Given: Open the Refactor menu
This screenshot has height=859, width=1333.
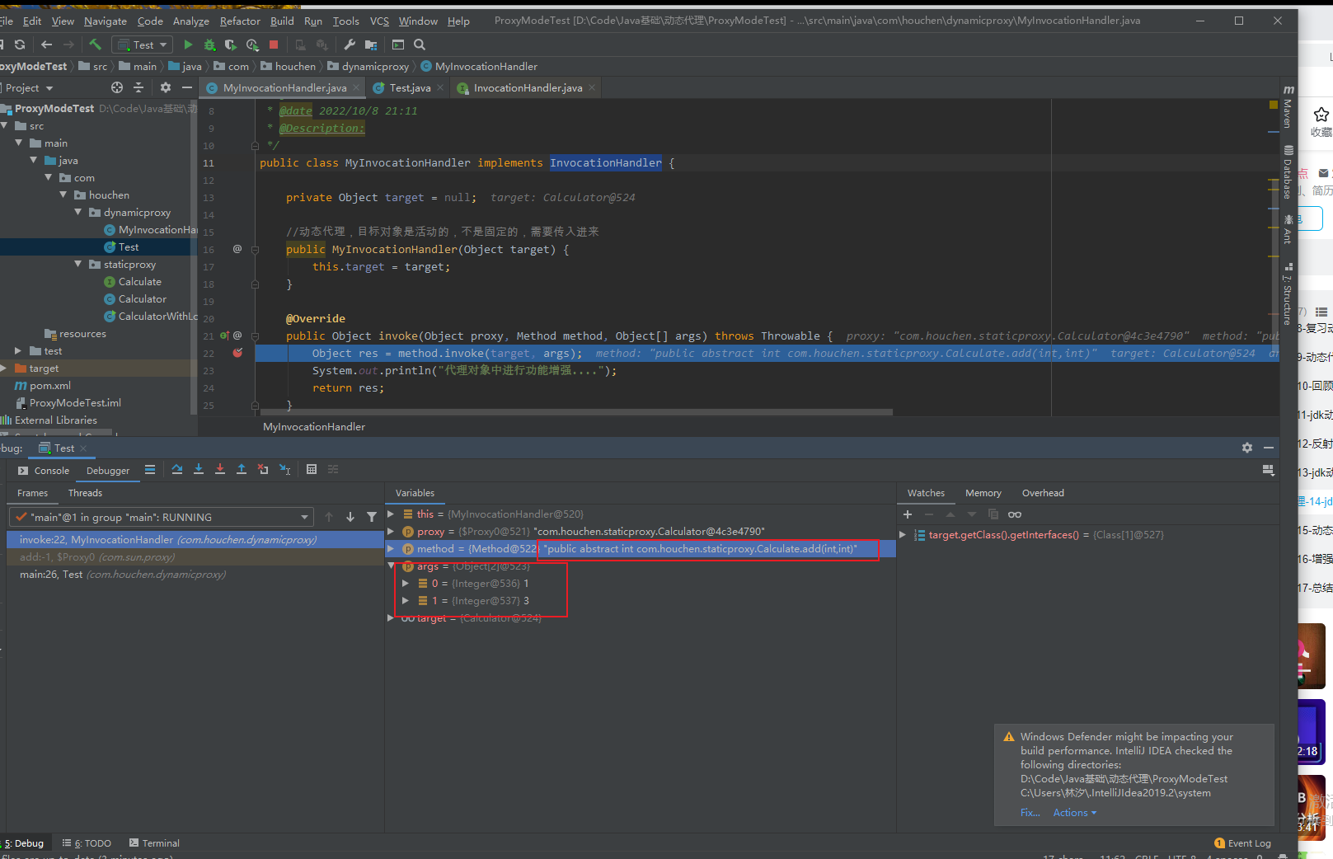Looking at the screenshot, I should point(240,21).
